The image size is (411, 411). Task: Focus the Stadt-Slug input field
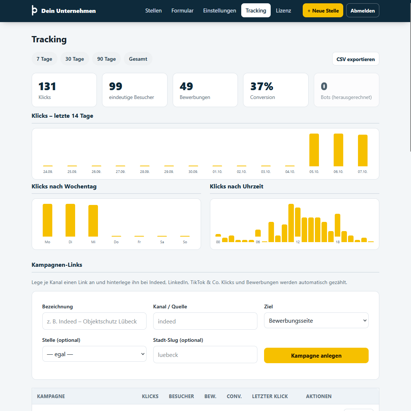point(205,355)
